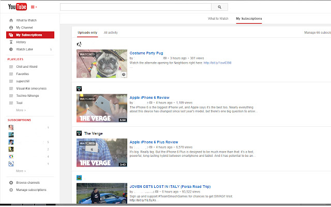
Task: Click the History hourglass icon
Action: tap(11, 42)
